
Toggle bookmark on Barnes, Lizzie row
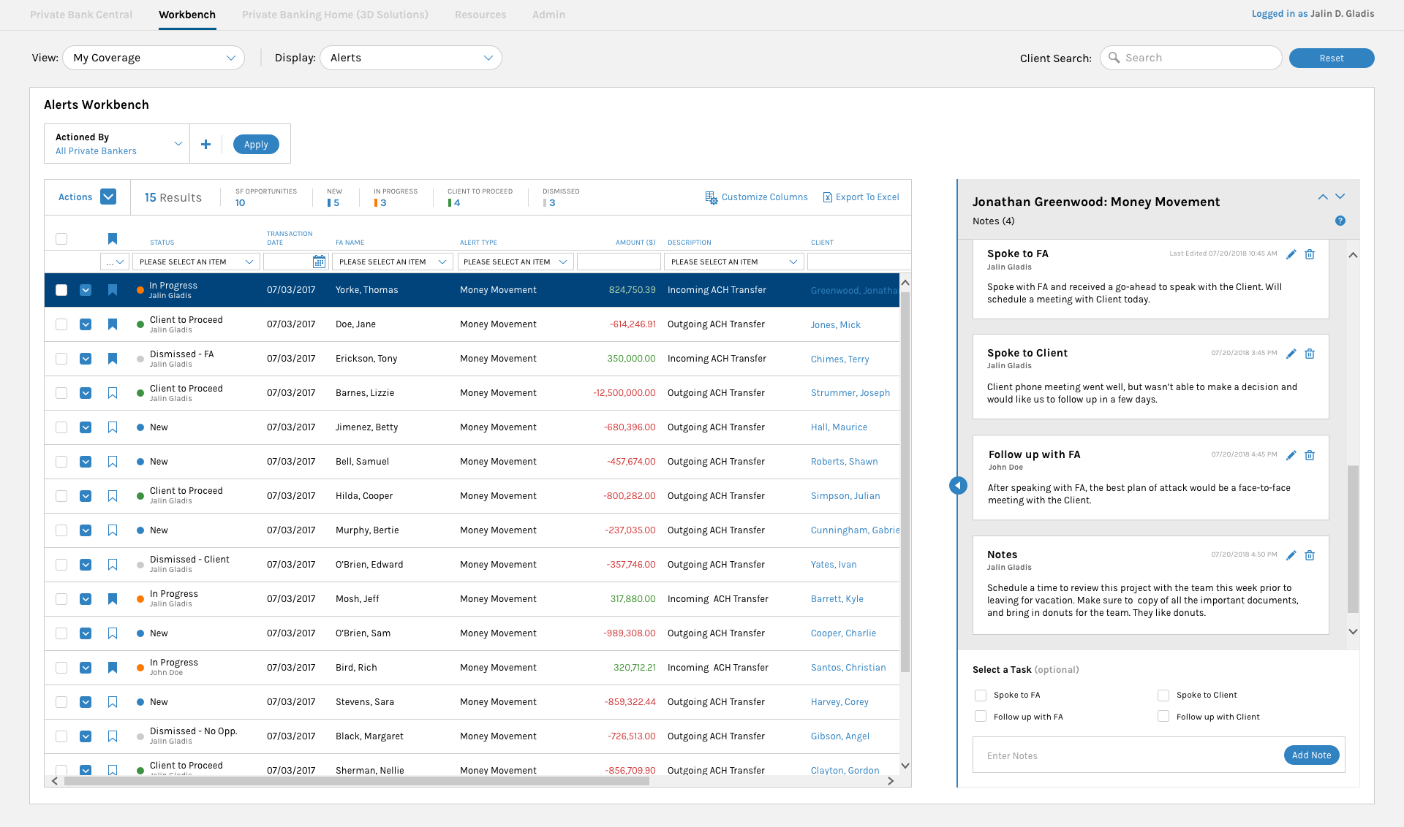click(x=113, y=393)
